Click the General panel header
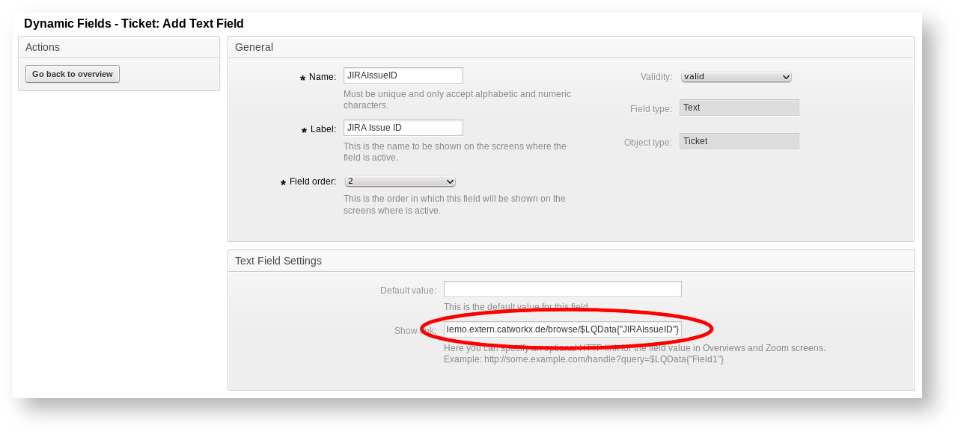 coord(254,46)
